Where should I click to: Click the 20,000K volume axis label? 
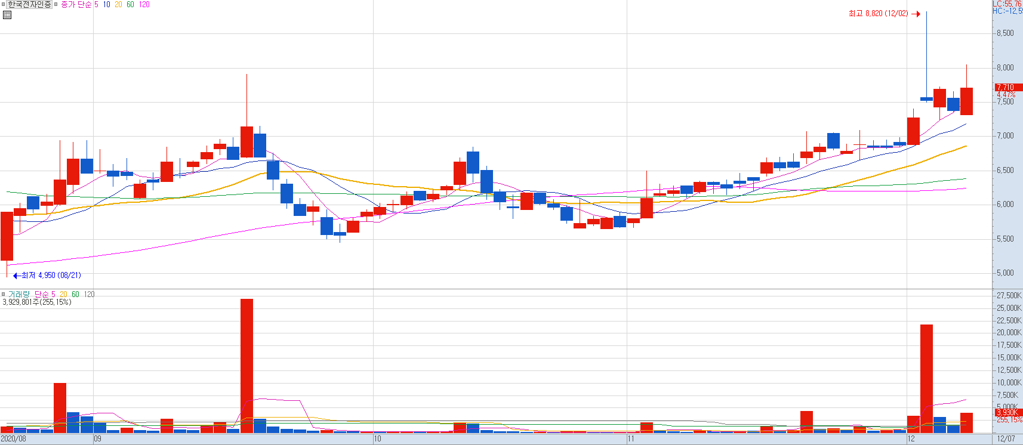click(1009, 333)
